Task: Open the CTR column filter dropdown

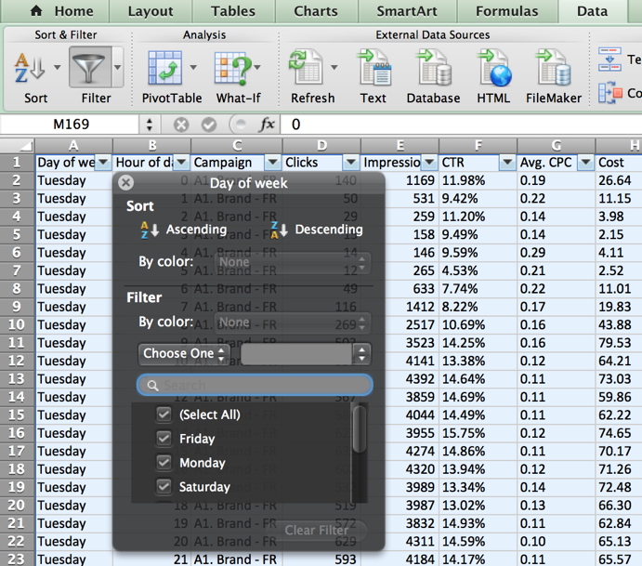Action: click(506, 163)
